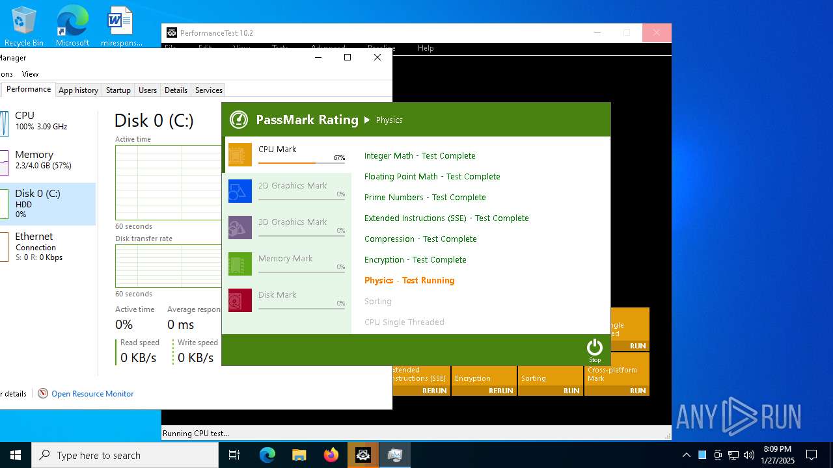
Task: Maximize the Task Manager window
Action: pos(348,57)
